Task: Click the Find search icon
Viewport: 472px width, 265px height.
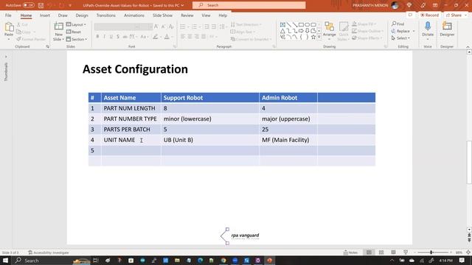Action: point(394,24)
